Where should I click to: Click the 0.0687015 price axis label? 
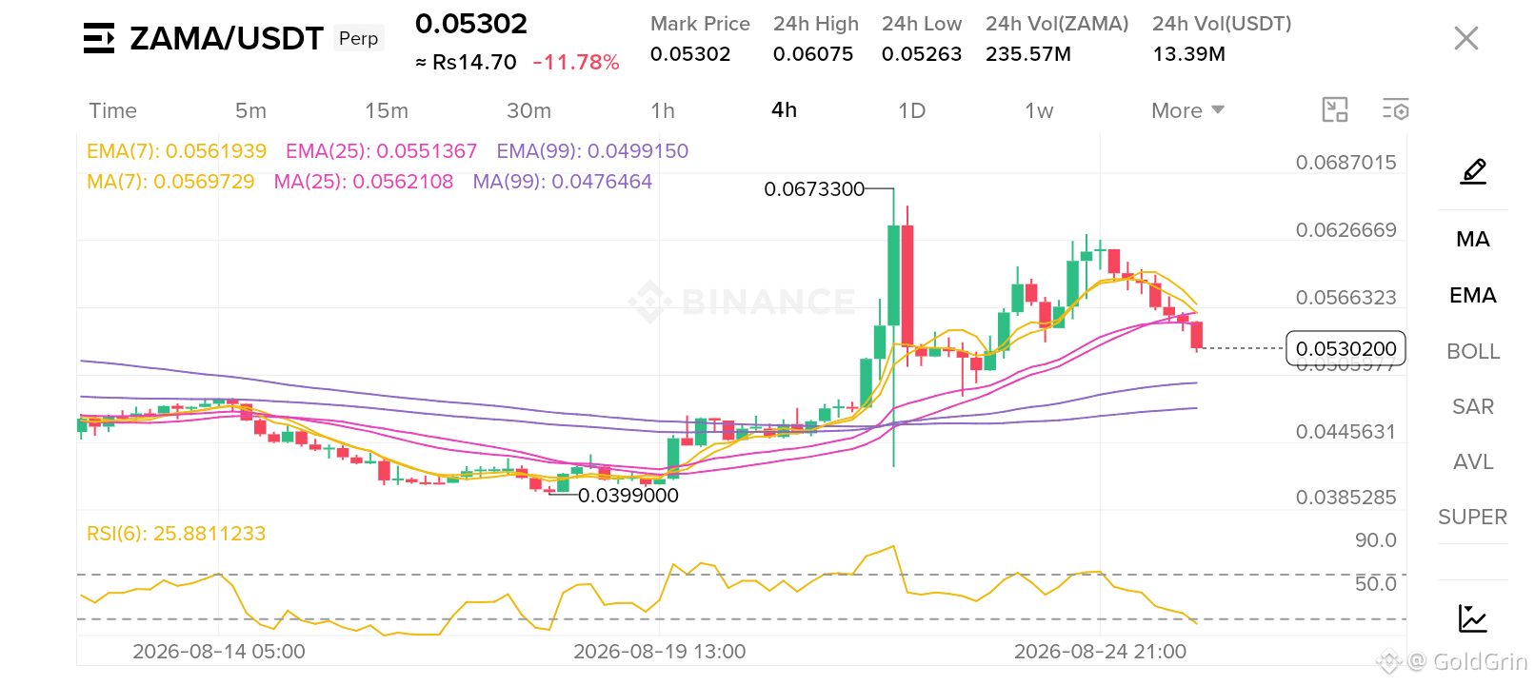(x=1346, y=163)
